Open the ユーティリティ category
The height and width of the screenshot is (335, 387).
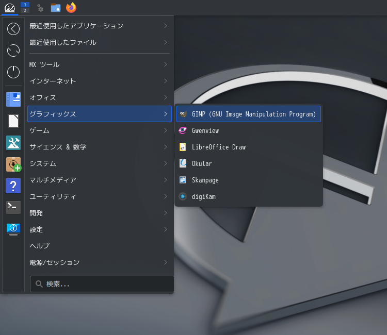coord(100,196)
